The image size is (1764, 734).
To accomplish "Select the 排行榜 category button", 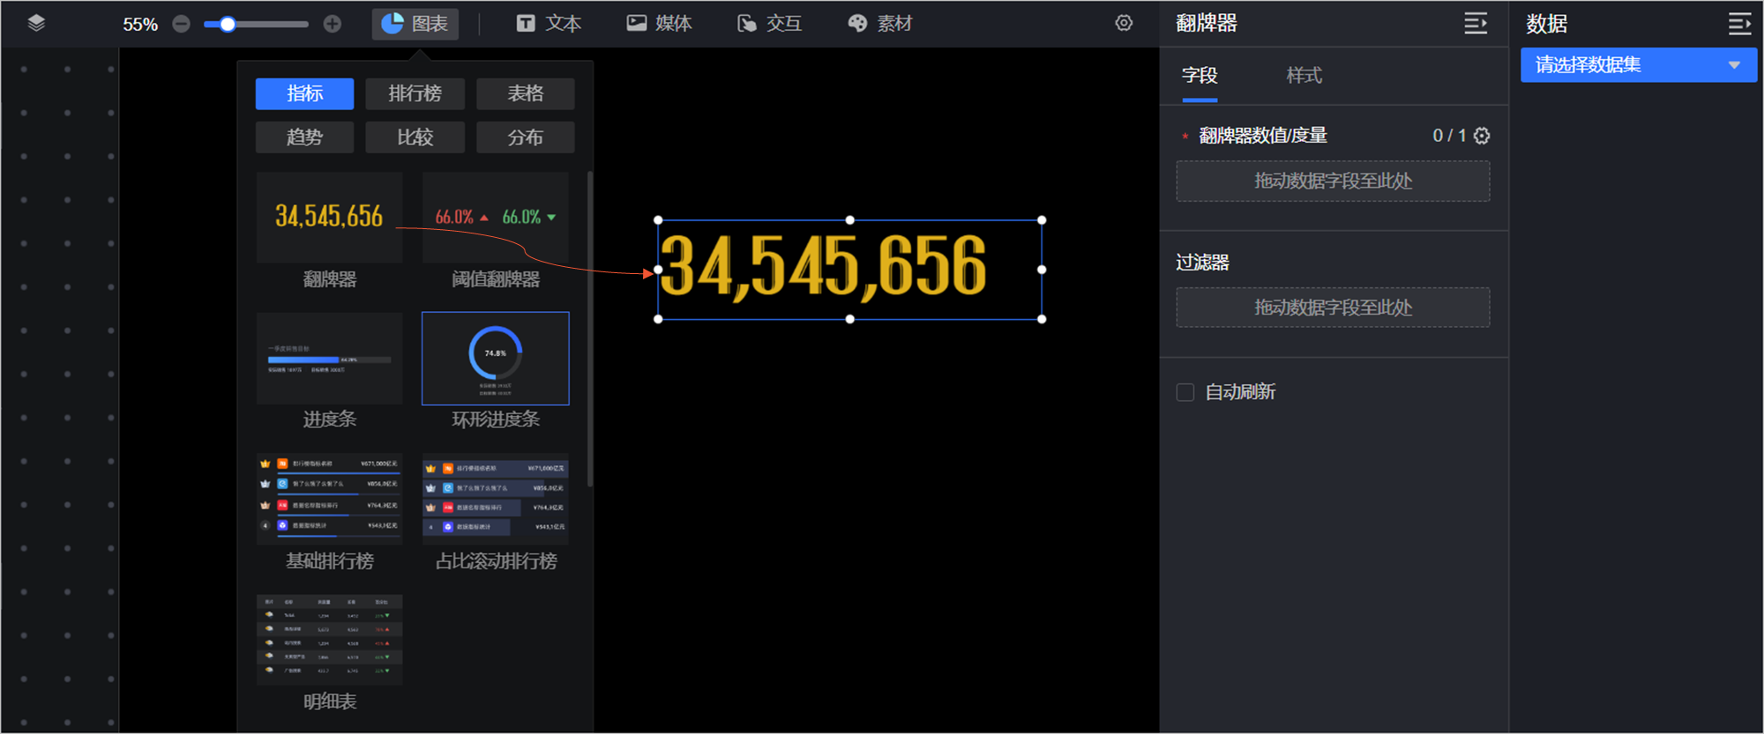I will [x=415, y=93].
